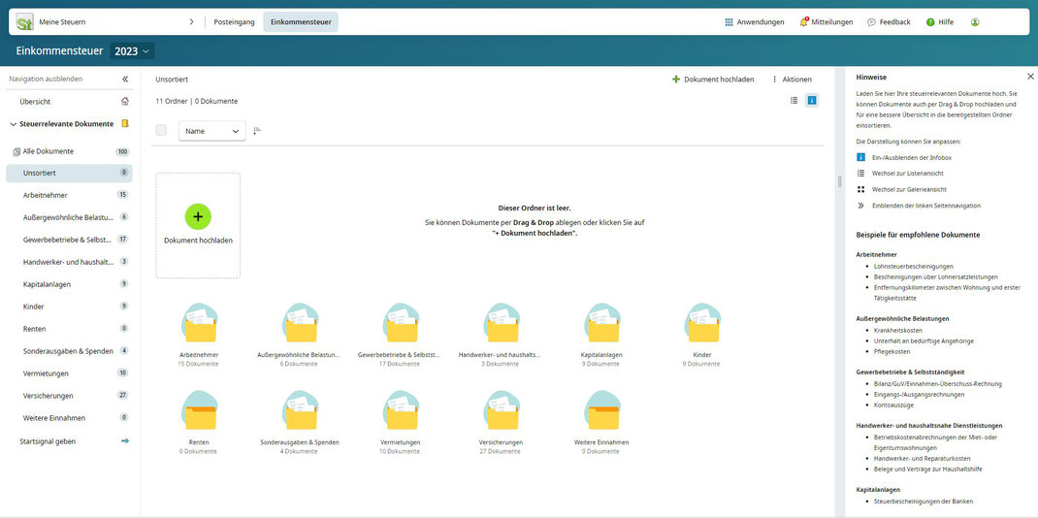Open the Aktionen menu
The image size is (1038, 518).
pyautogui.click(x=792, y=80)
